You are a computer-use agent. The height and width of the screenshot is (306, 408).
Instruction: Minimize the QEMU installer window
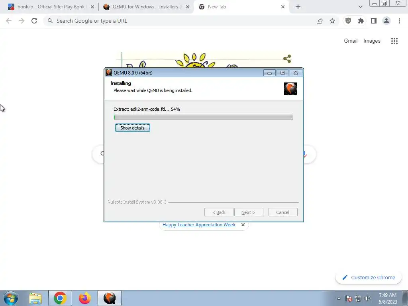click(x=269, y=73)
